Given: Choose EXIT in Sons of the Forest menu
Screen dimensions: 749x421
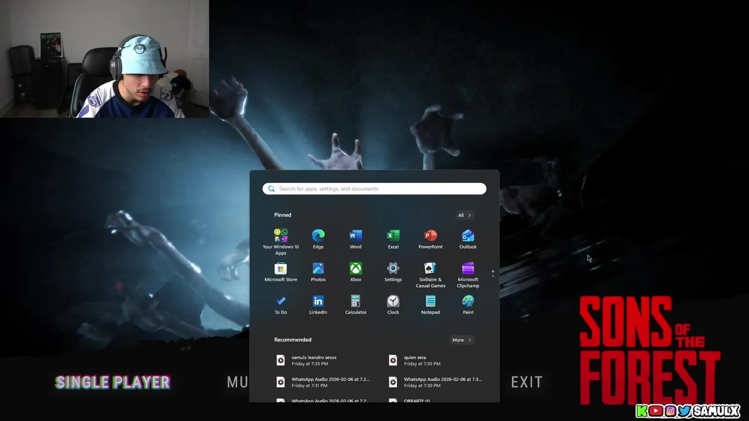Looking at the screenshot, I should [527, 382].
